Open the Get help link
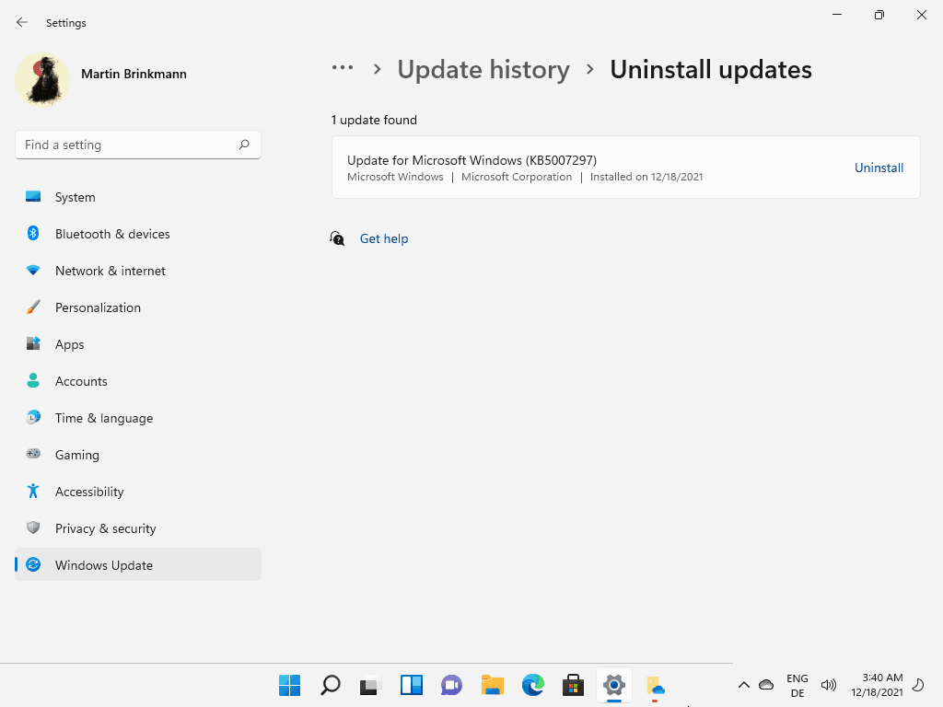Viewport: 943px width, 707px height. coord(384,238)
